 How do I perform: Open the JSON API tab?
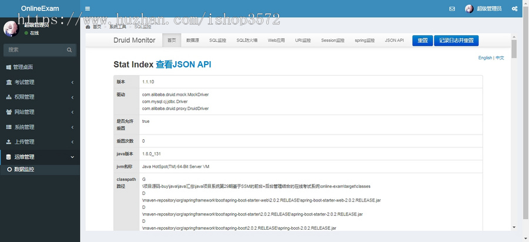[394, 40]
